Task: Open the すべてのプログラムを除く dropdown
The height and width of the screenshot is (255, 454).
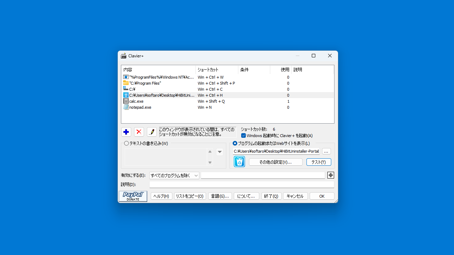Action: pos(174,176)
